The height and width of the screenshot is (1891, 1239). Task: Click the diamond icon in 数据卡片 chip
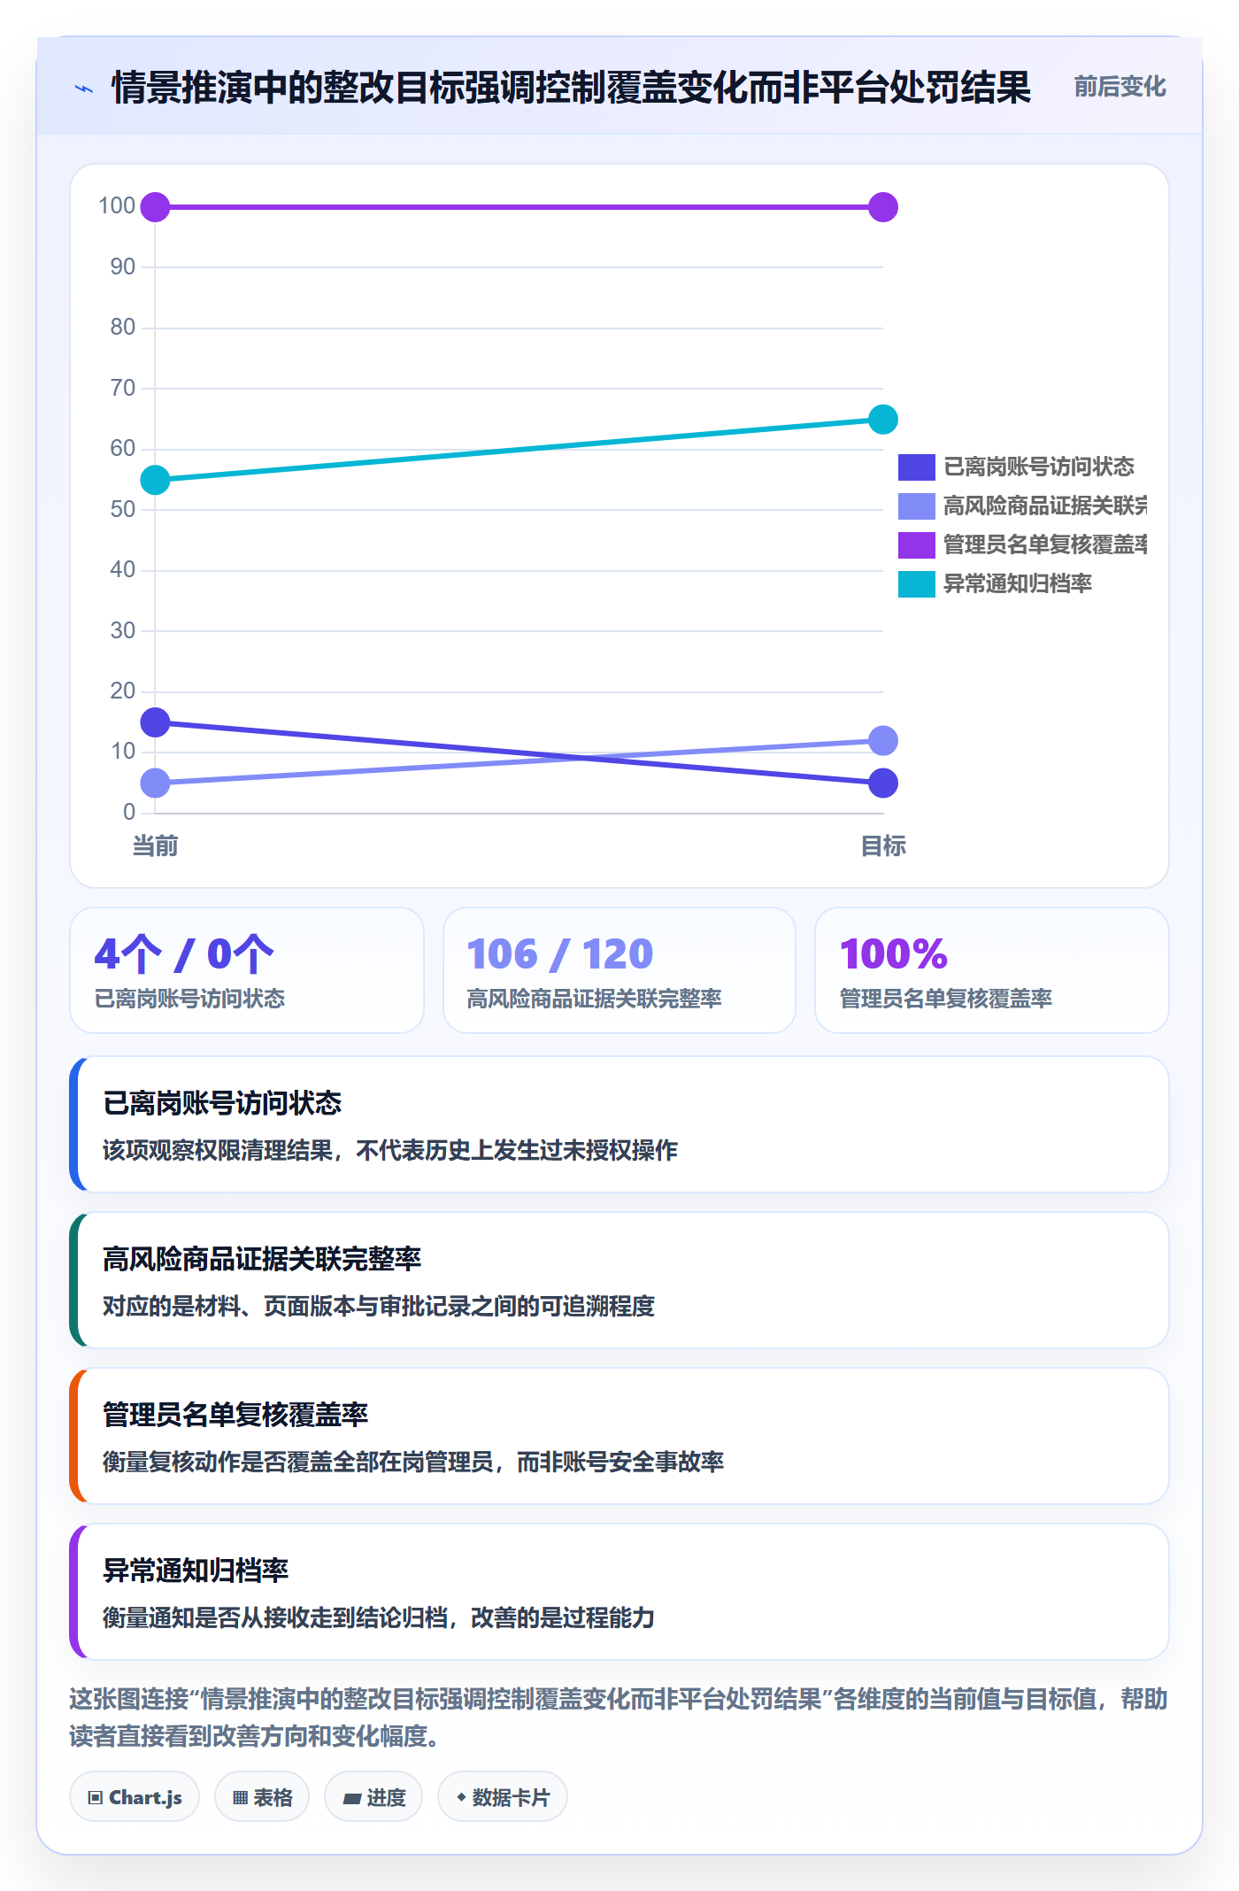point(461,1797)
